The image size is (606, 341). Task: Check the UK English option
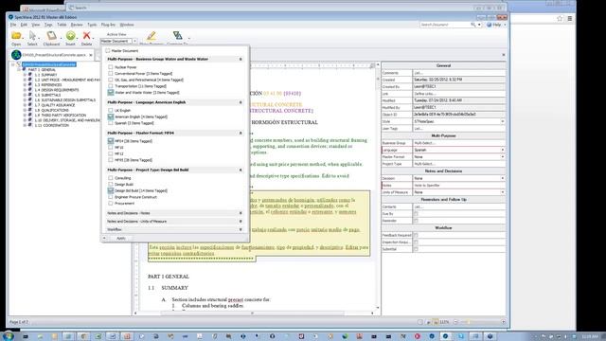pos(111,110)
